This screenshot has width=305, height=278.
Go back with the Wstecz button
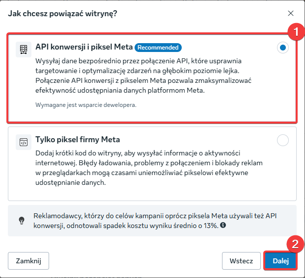click(x=241, y=261)
